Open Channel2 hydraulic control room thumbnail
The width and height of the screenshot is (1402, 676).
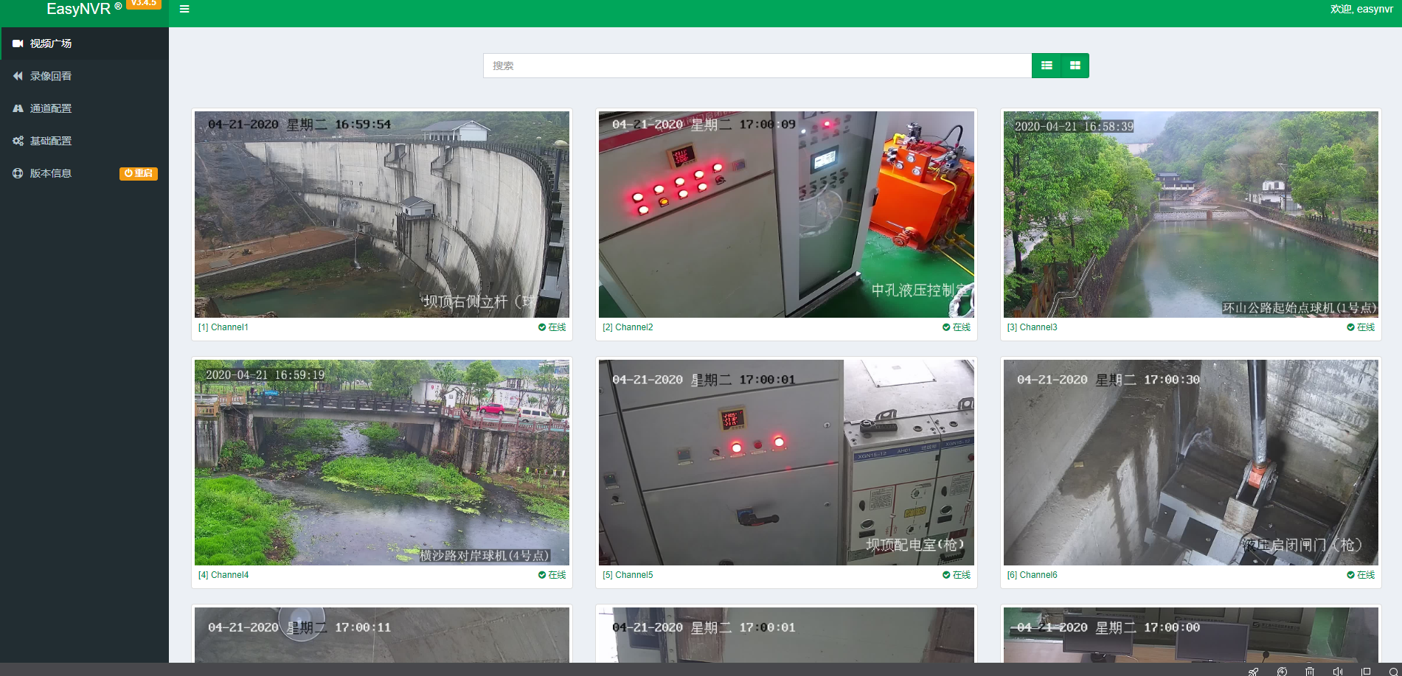786,215
